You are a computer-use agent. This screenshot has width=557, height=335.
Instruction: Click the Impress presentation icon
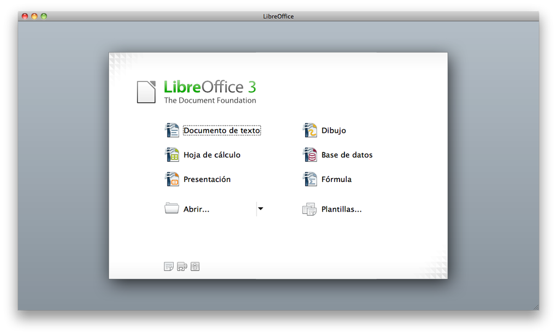click(x=172, y=179)
